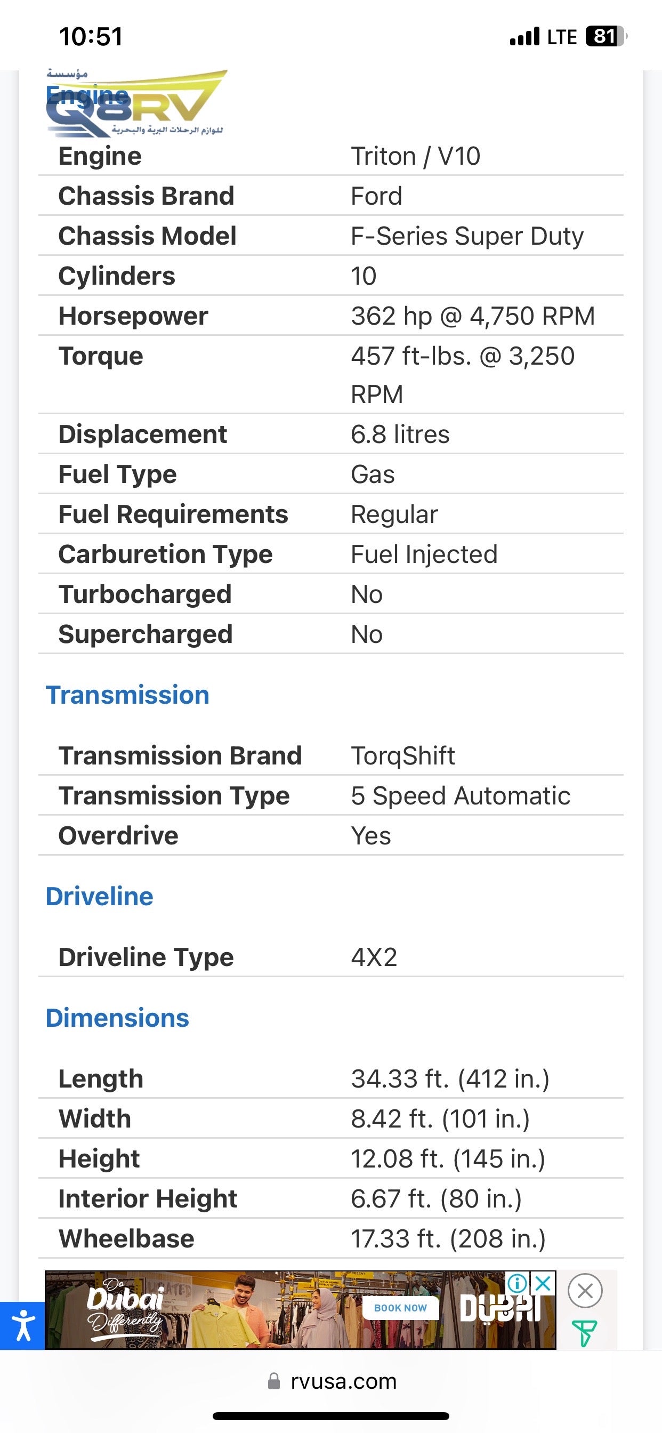Tap the green Freestar logo icon

pos(584,1333)
